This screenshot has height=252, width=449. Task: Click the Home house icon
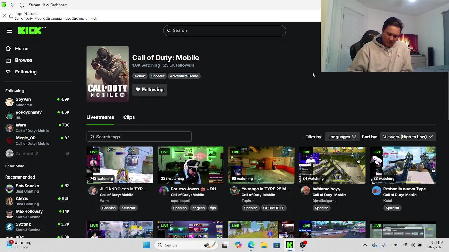[8, 49]
